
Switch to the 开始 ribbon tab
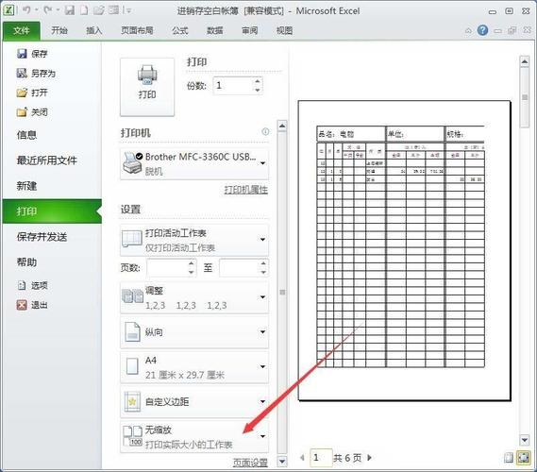point(59,30)
